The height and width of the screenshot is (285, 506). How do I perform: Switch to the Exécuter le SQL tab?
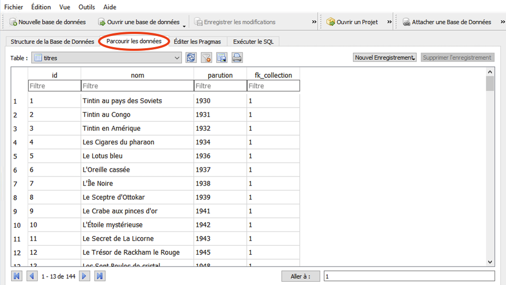coord(253,41)
